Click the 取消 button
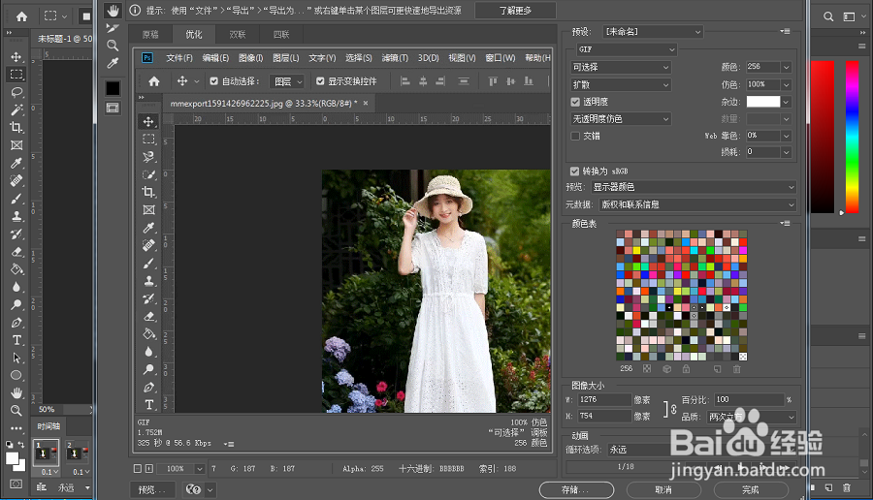The height and width of the screenshot is (500, 873). point(663,490)
